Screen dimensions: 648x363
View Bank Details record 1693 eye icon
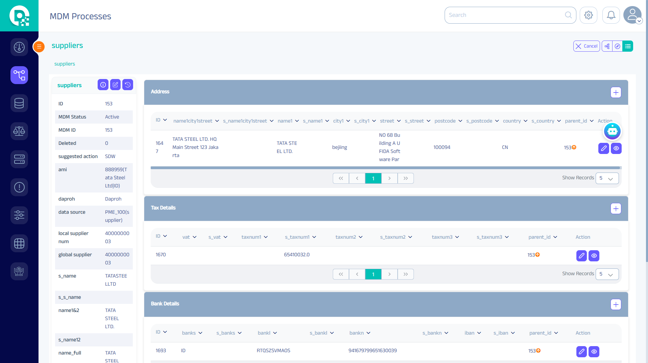pos(594,352)
